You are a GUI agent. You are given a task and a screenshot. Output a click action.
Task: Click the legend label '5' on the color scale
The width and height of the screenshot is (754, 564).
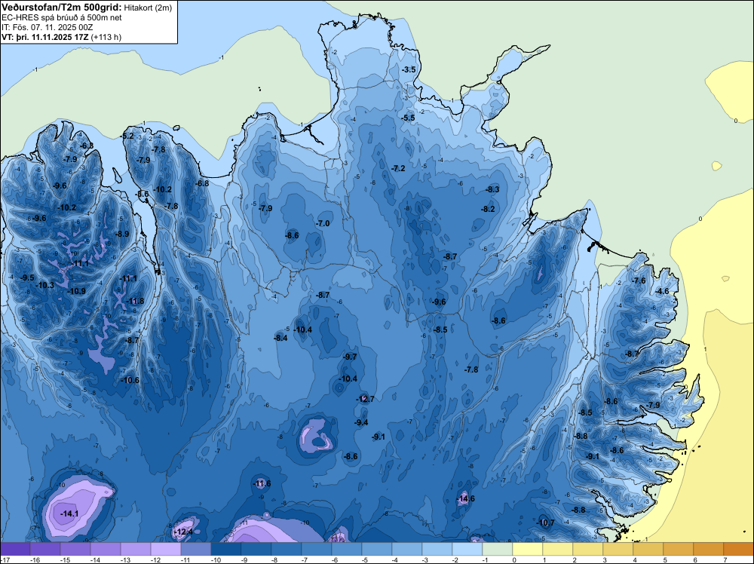pyautogui.click(x=665, y=560)
